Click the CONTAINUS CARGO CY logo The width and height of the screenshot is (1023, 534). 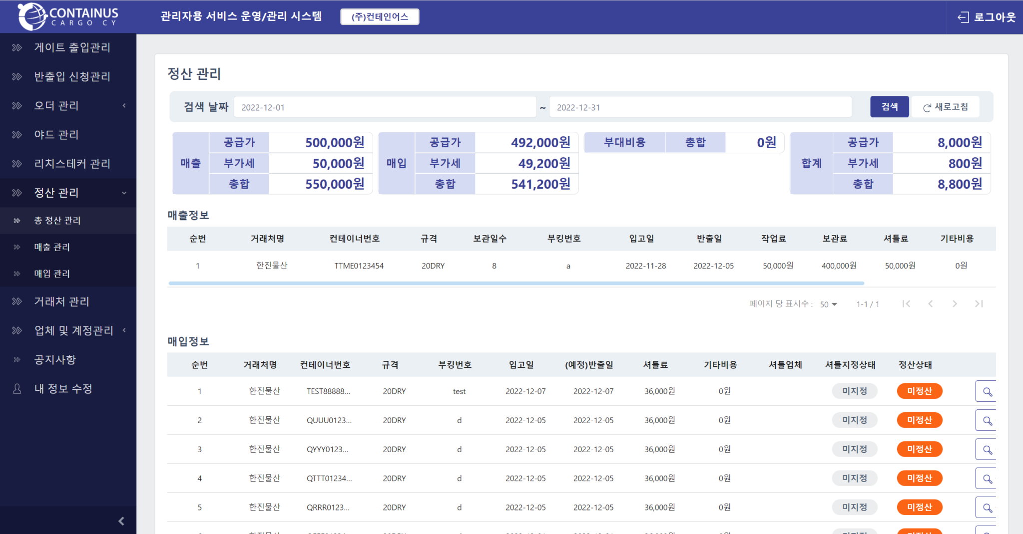pyautogui.click(x=68, y=16)
